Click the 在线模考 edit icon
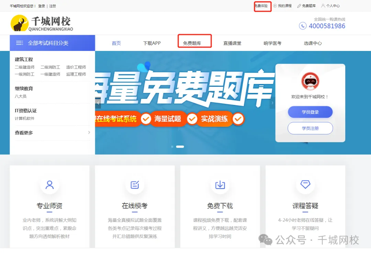 tap(135, 184)
